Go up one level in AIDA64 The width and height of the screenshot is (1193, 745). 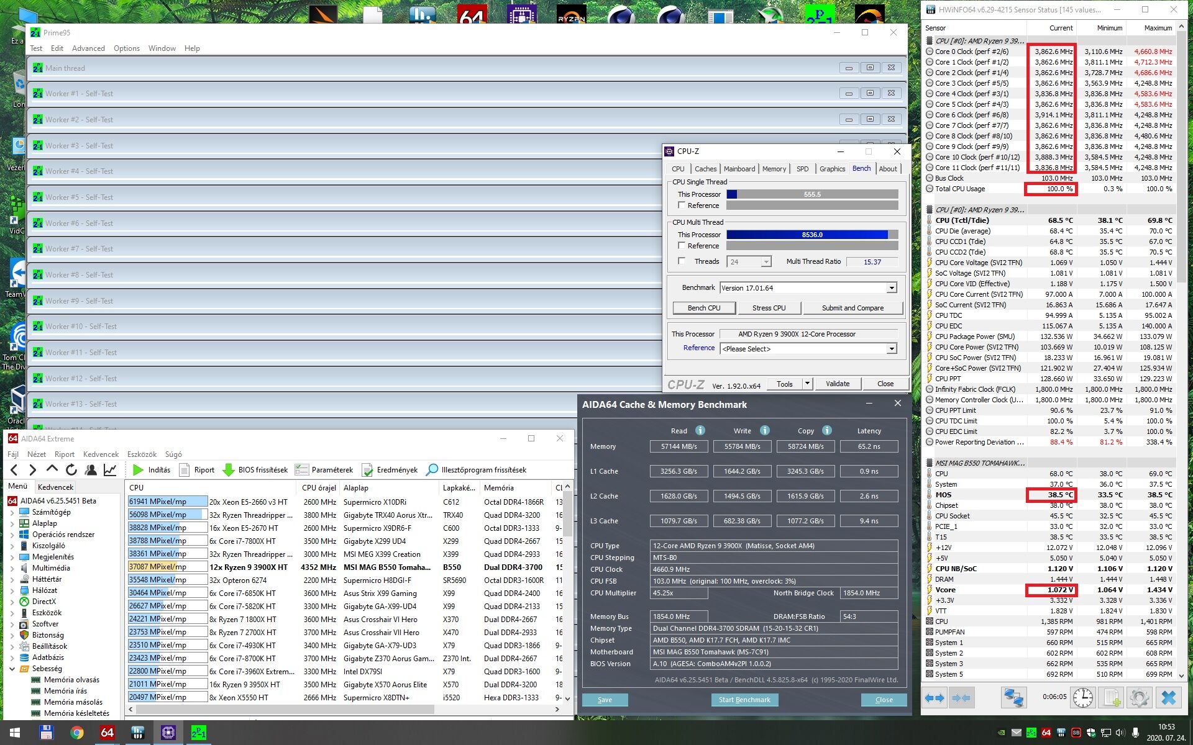(x=52, y=470)
